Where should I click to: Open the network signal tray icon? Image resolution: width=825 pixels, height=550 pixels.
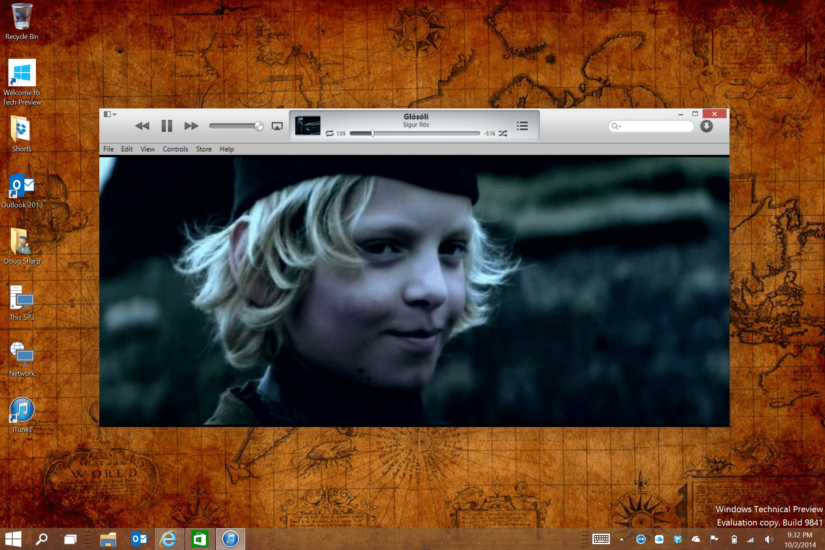tap(751, 539)
